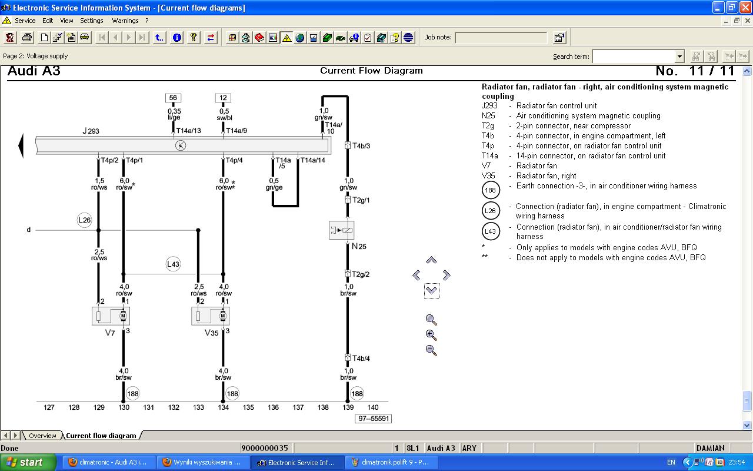
Task: Open the Start menu
Action: (28, 462)
